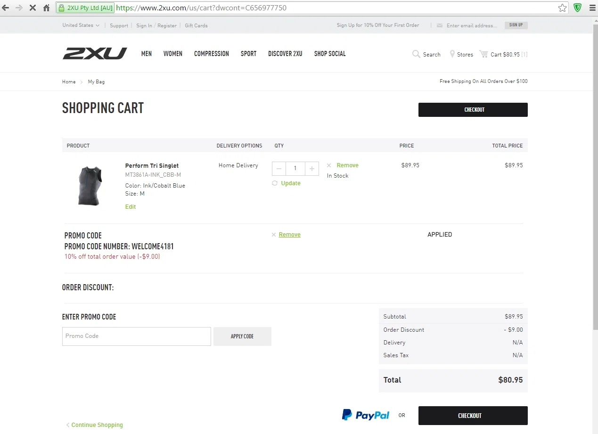Open the browser home page icon
The width and height of the screenshot is (598, 434).
[x=46, y=8]
